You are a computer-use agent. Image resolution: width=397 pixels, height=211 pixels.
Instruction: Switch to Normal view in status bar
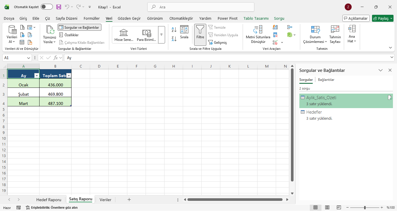(x=315, y=208)
